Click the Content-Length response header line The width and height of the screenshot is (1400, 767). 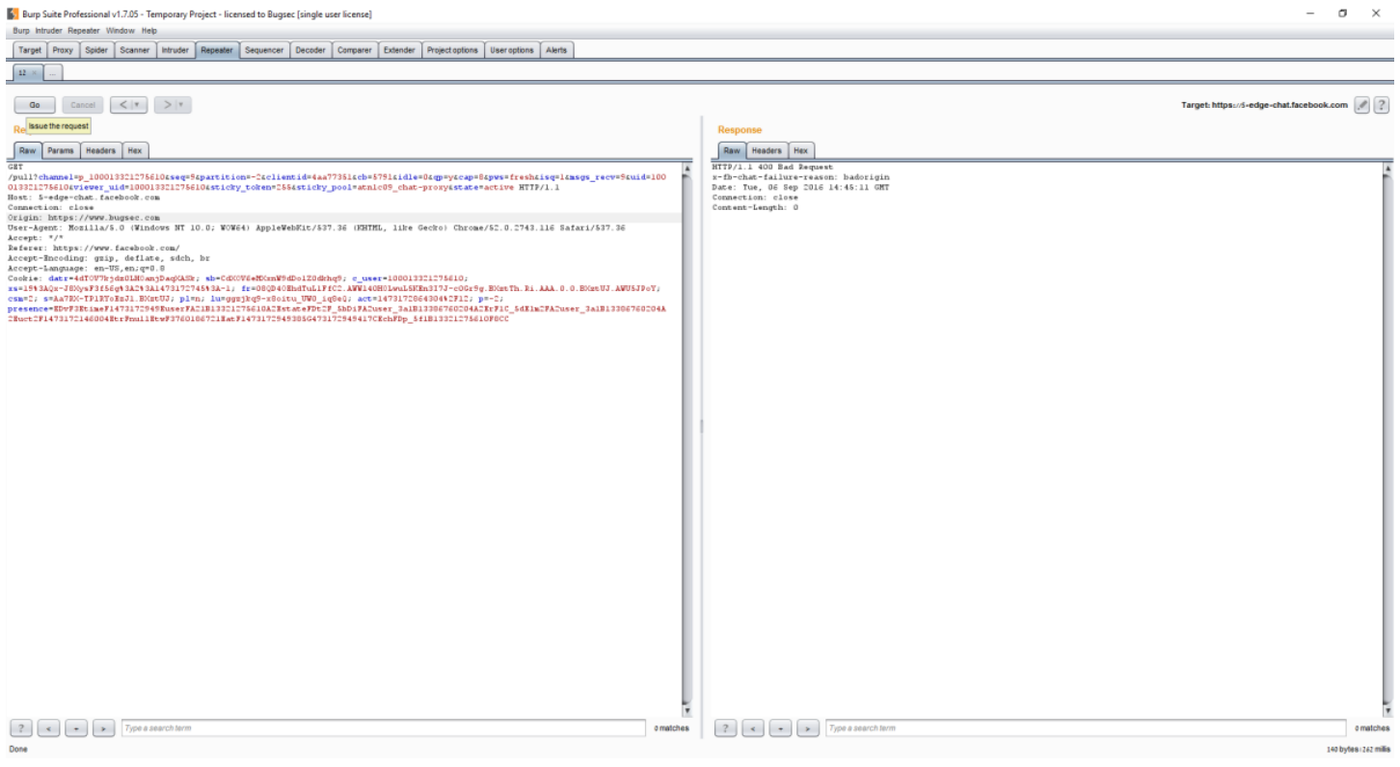755,207
